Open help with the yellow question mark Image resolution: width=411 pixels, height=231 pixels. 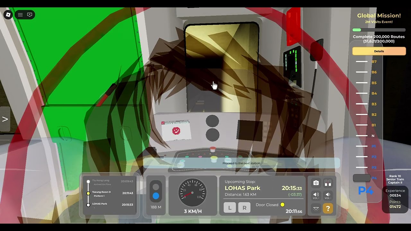(328, 209)
